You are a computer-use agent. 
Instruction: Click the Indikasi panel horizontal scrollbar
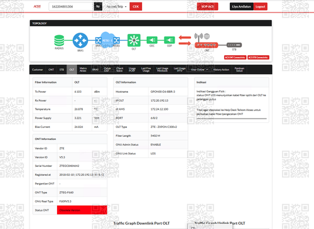point(232,119)
